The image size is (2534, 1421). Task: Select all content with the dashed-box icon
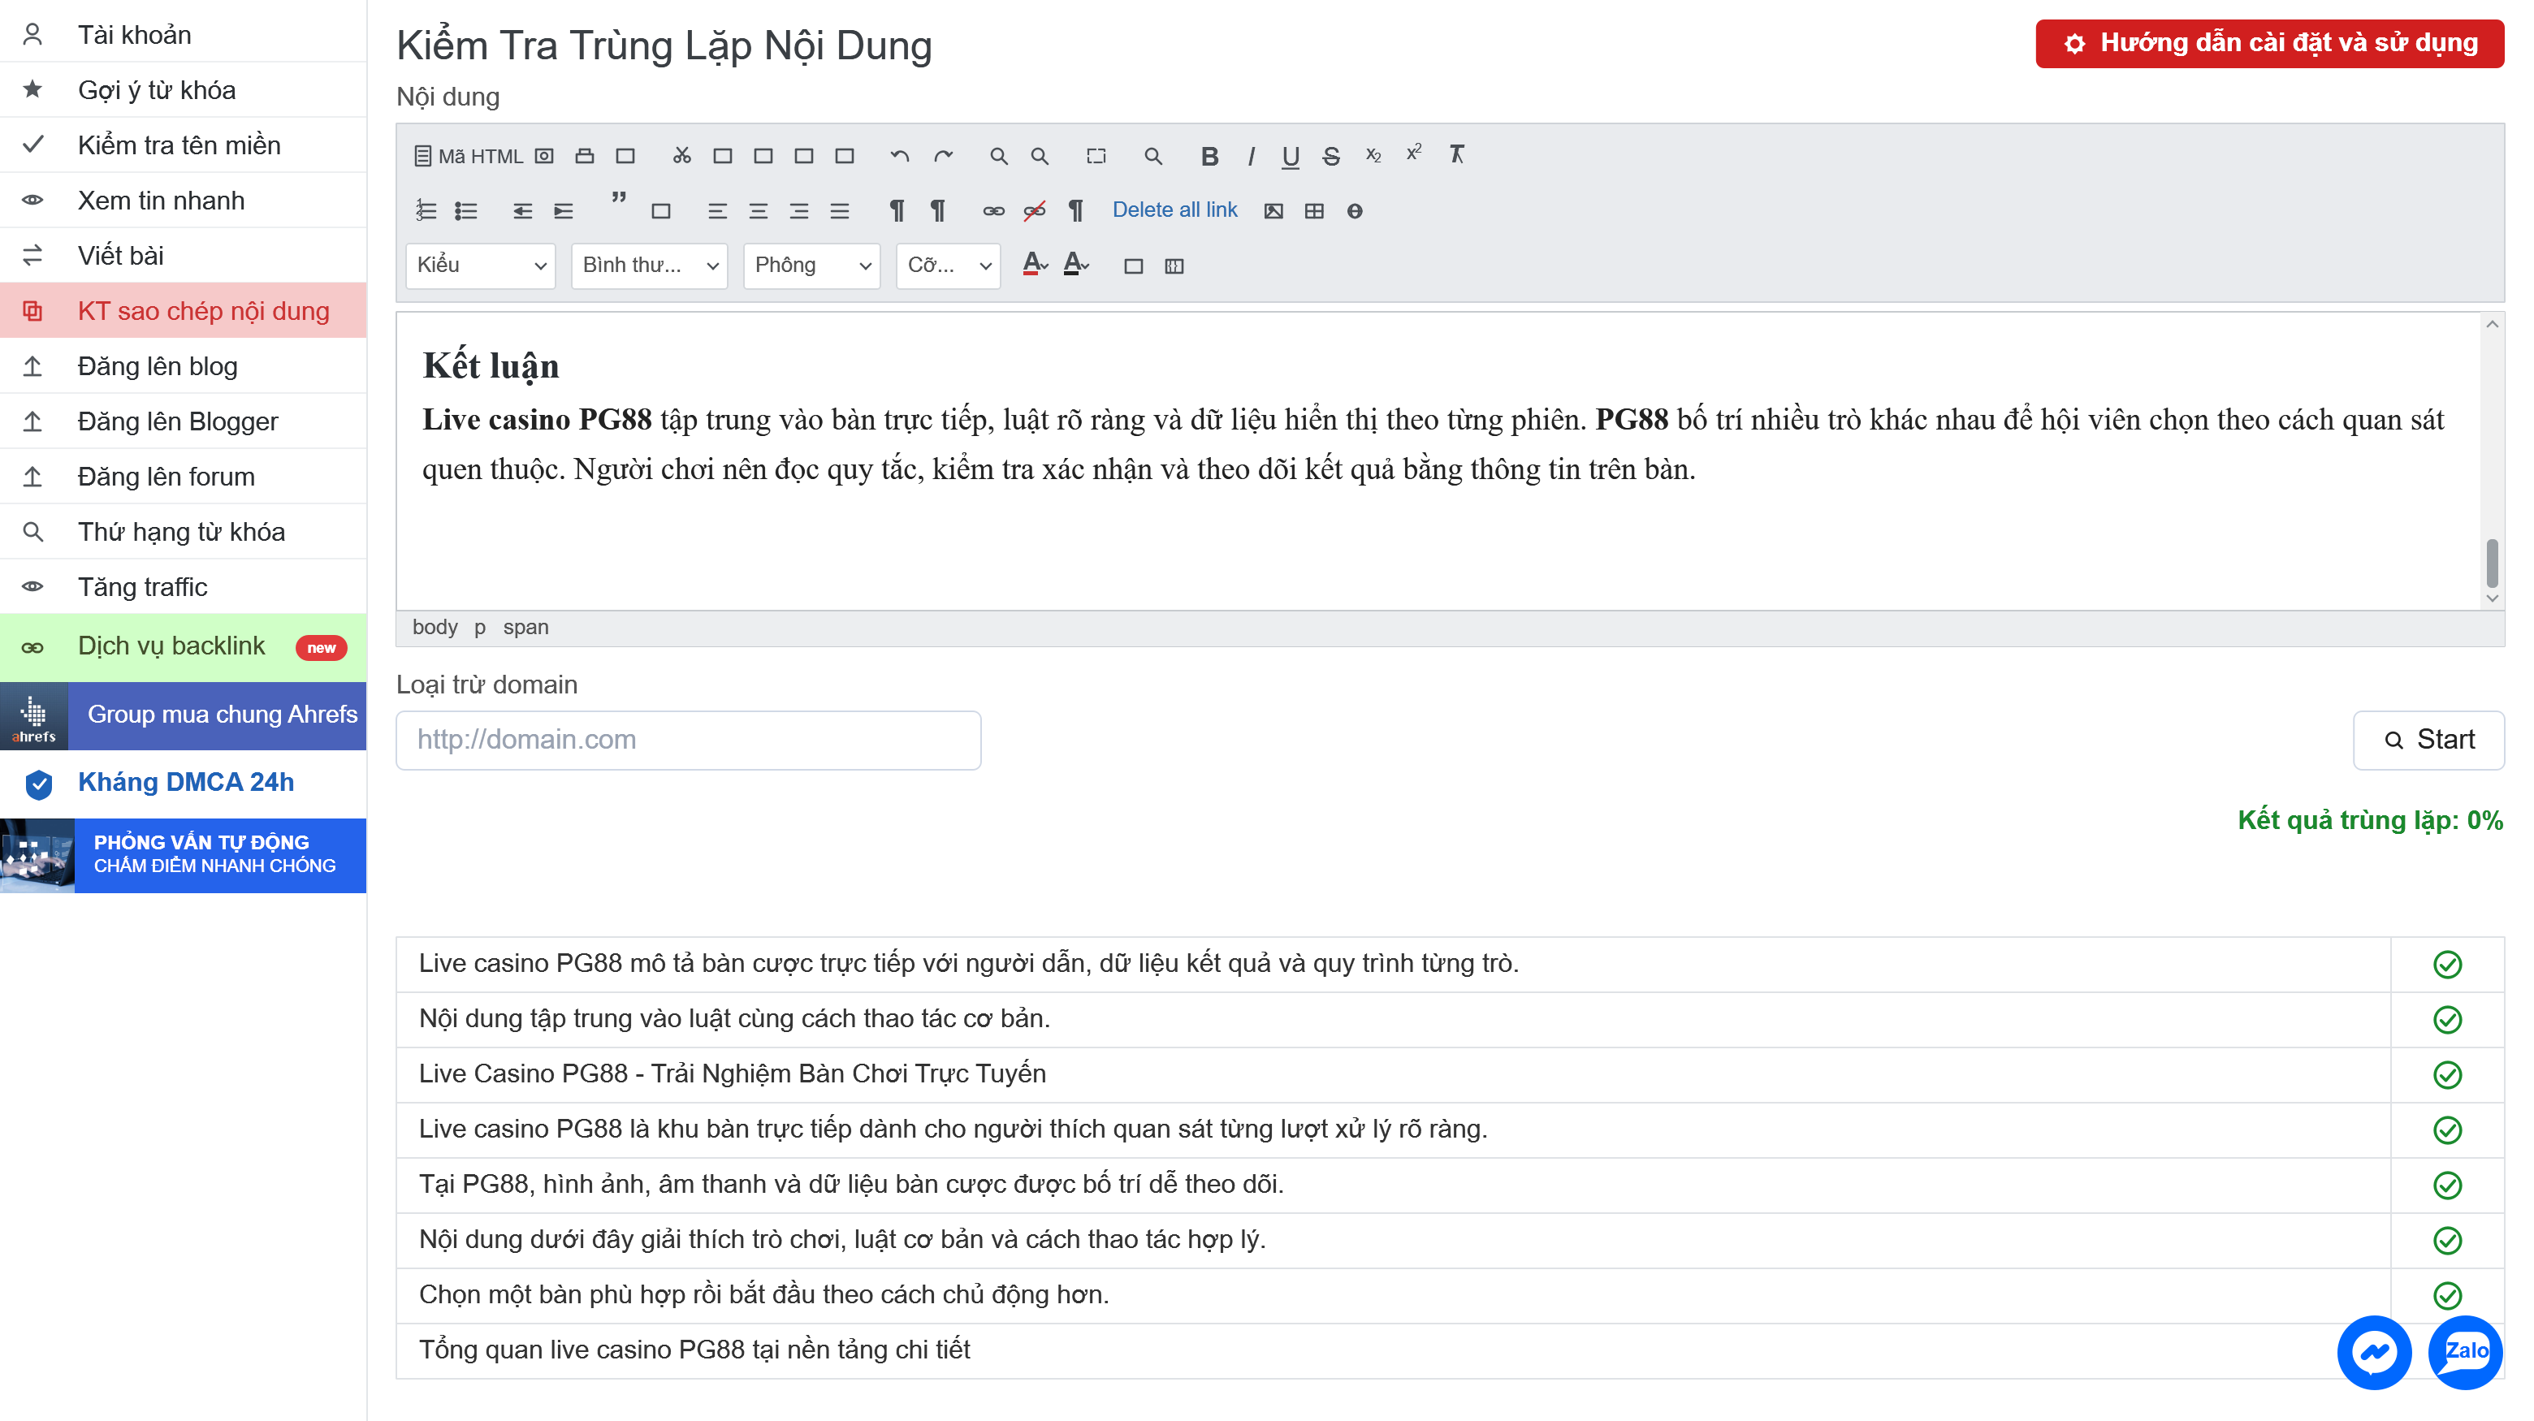[1096, 155]
